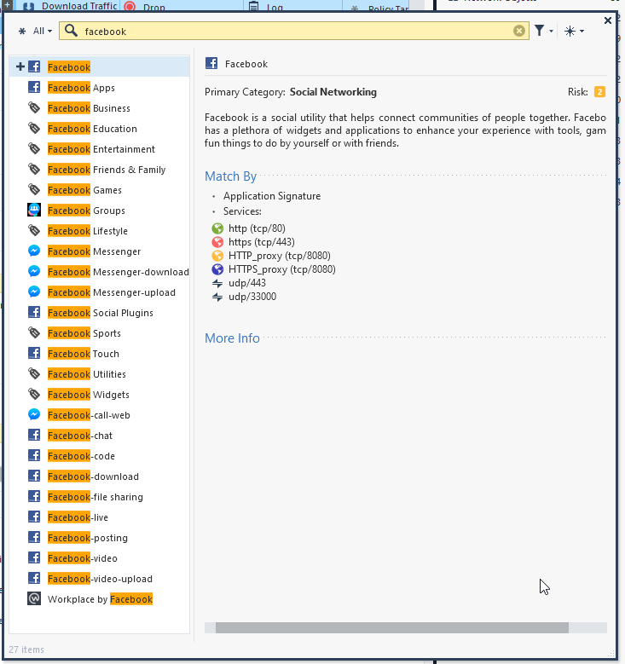Click the tag icon beside Facebook Games
The image size is (625, 664).
tap(34, 190)
